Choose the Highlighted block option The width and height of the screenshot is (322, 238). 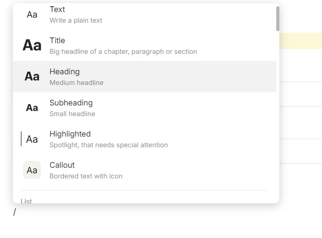tap(144, 139)
